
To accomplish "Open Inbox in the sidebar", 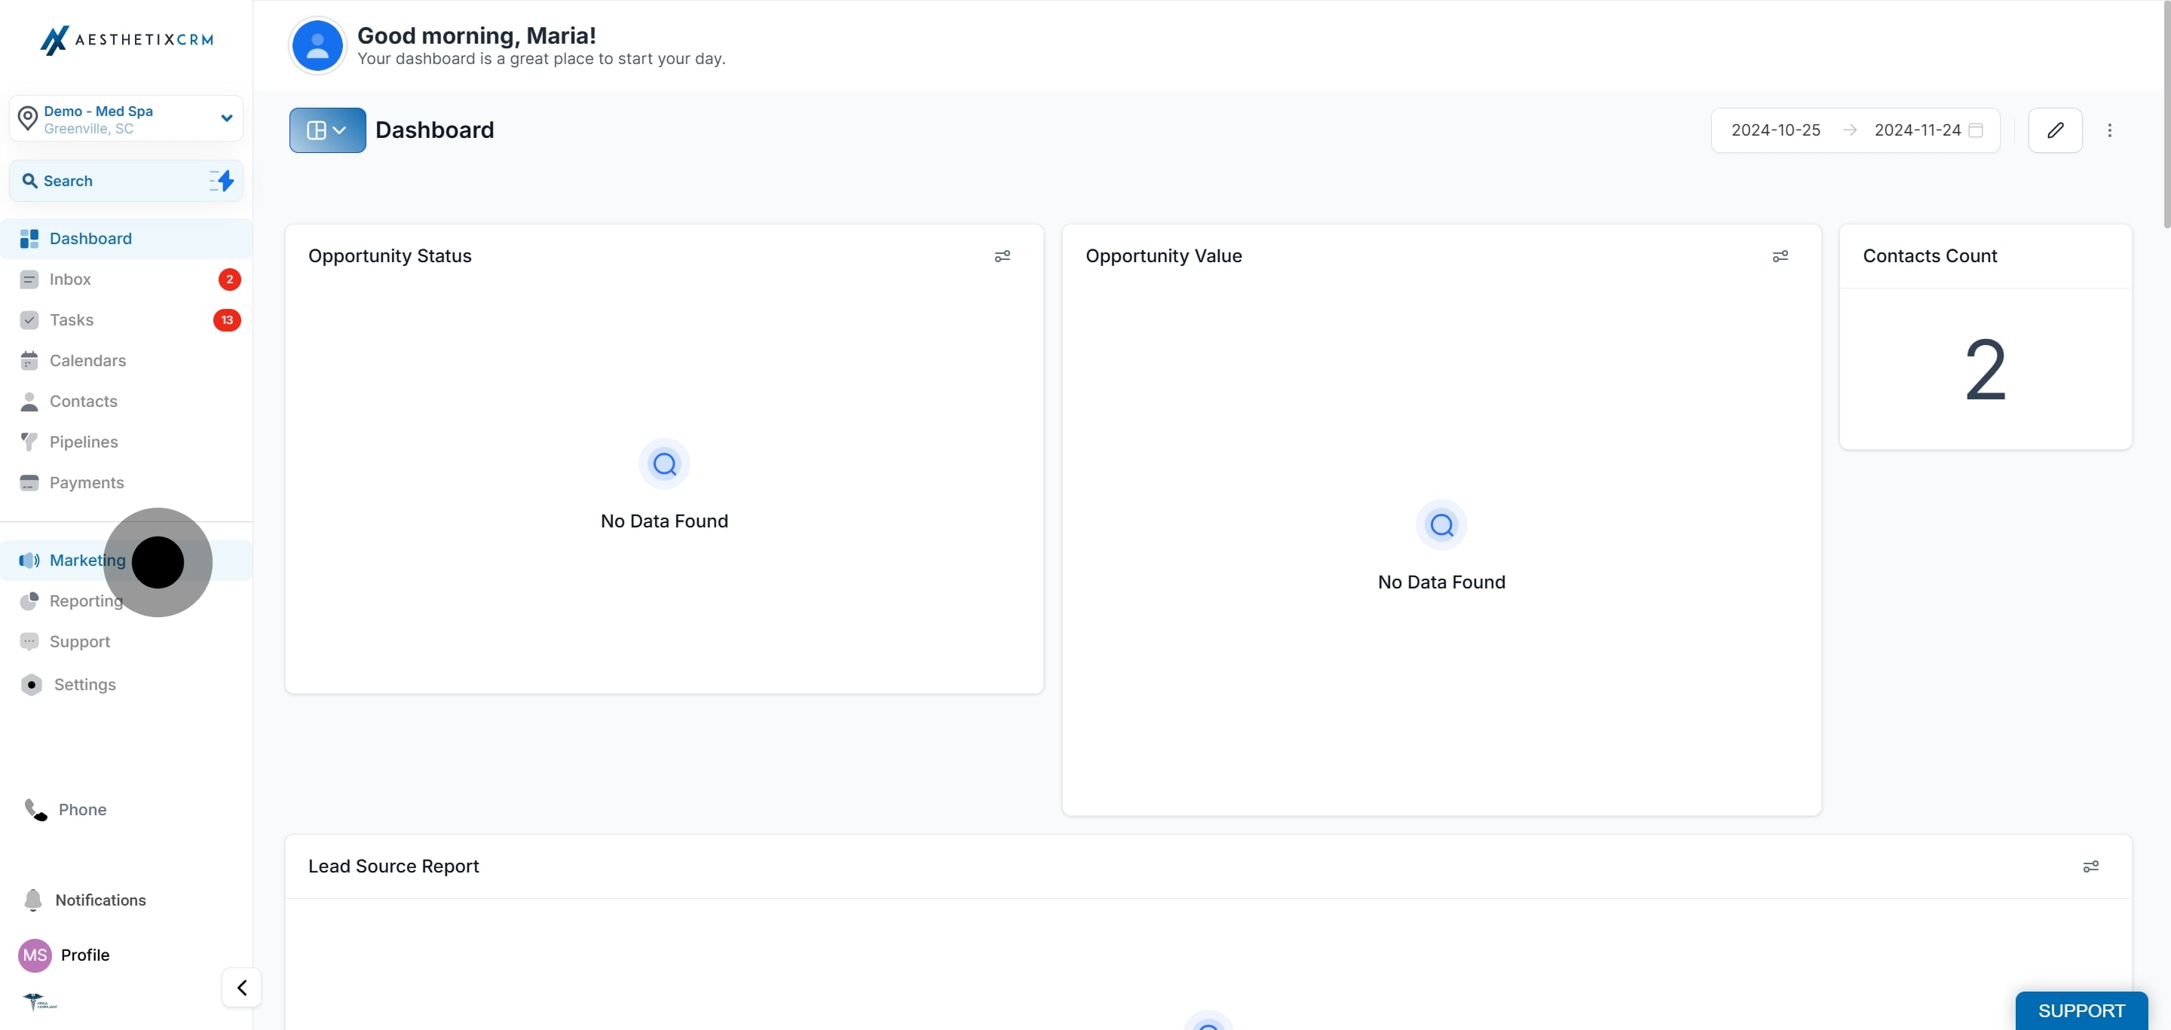I will click(70, 280).
